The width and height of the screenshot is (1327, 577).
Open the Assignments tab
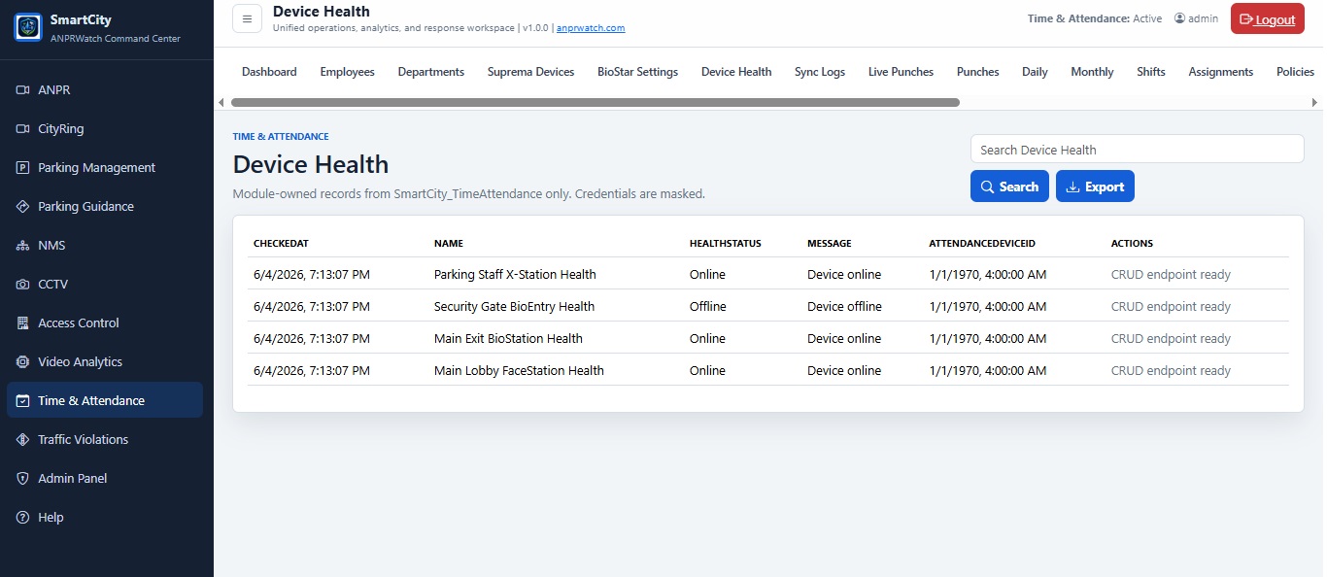point(1221,72)
